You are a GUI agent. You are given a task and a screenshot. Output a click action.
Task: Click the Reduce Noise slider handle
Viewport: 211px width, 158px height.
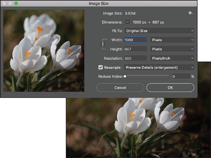(x=125, y=76)
